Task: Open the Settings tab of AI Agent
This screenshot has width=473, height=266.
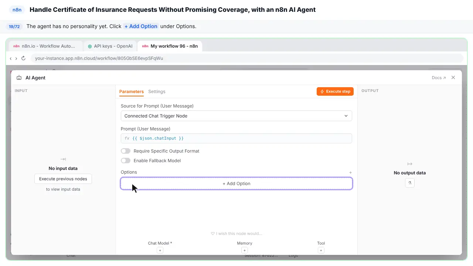Action: [x=157, y=92]
